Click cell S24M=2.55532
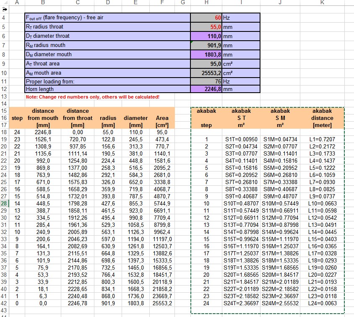 pos(280,303)
